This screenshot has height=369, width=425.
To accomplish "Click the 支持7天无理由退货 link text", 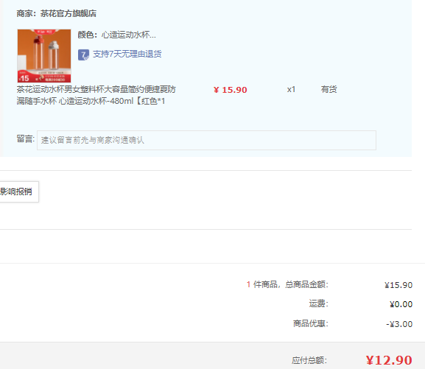I will [127, 54].
